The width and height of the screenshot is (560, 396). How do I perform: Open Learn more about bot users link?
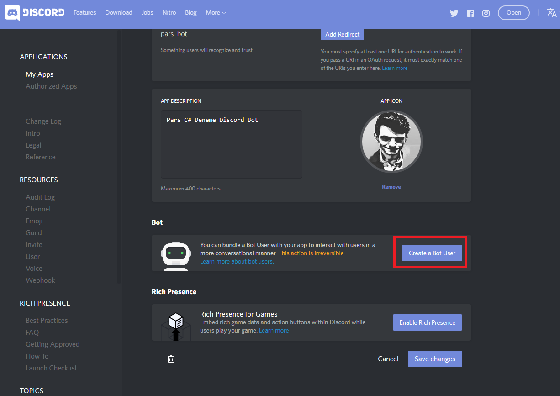pyautogui.click(x=237, y=262)
